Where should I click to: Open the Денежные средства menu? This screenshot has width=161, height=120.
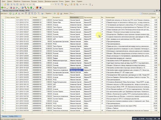coord(51,1)
